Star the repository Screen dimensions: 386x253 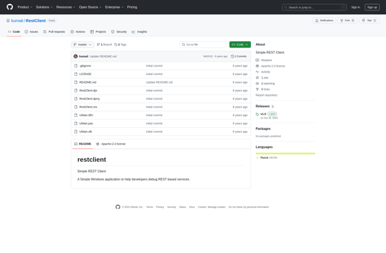[x=369, y=21]
